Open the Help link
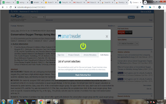166x104 pixels. point(151,20)
